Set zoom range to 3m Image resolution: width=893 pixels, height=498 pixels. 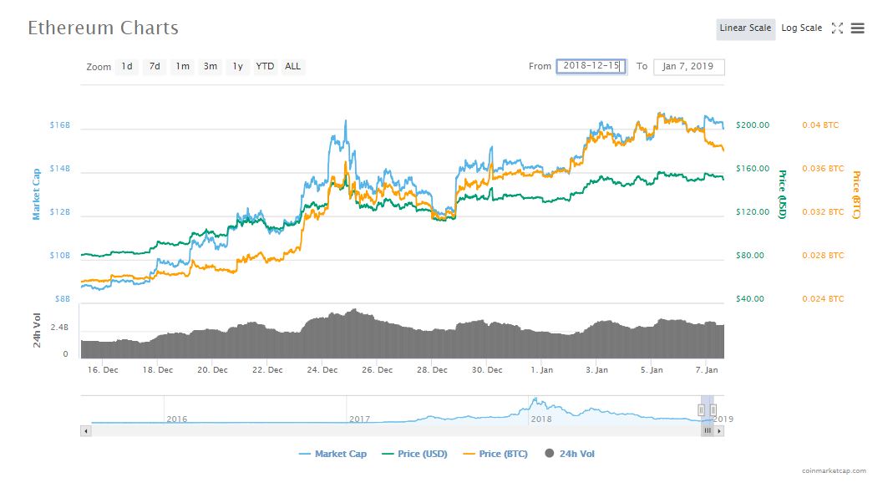click(211, 67)
